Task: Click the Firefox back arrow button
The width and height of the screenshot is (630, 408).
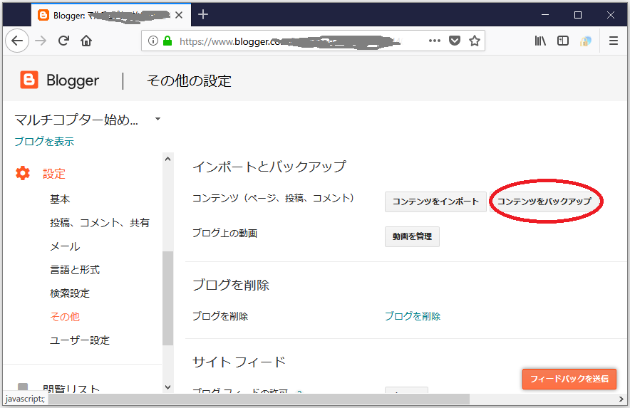Action: [x=17, y=41]
